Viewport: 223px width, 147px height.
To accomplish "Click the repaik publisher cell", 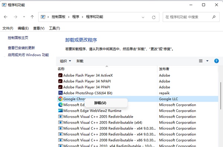I will pyautogui.click(x=164, y=93).
